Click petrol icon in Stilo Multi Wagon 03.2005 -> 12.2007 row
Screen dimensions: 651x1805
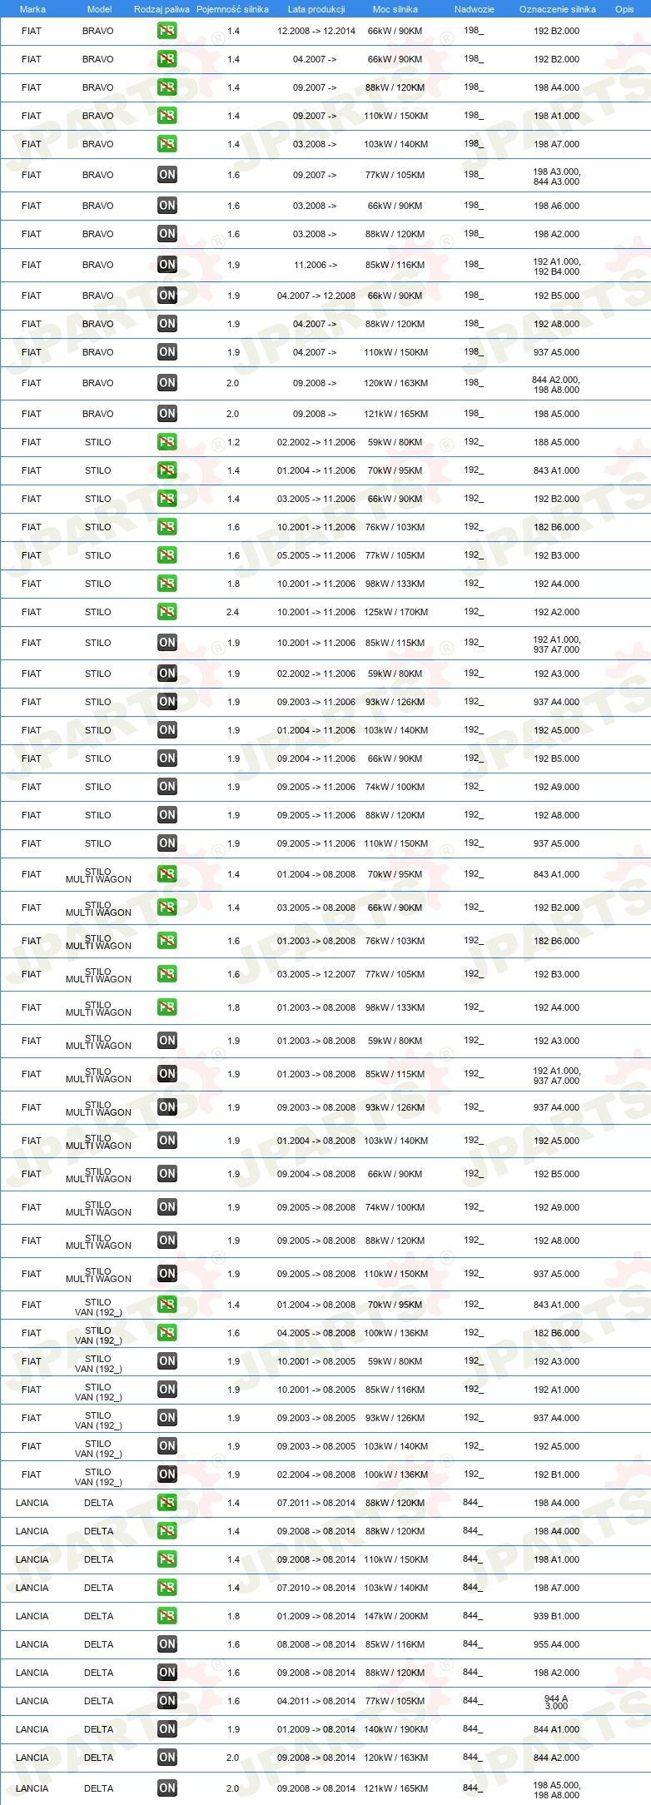tap(167, 974)
